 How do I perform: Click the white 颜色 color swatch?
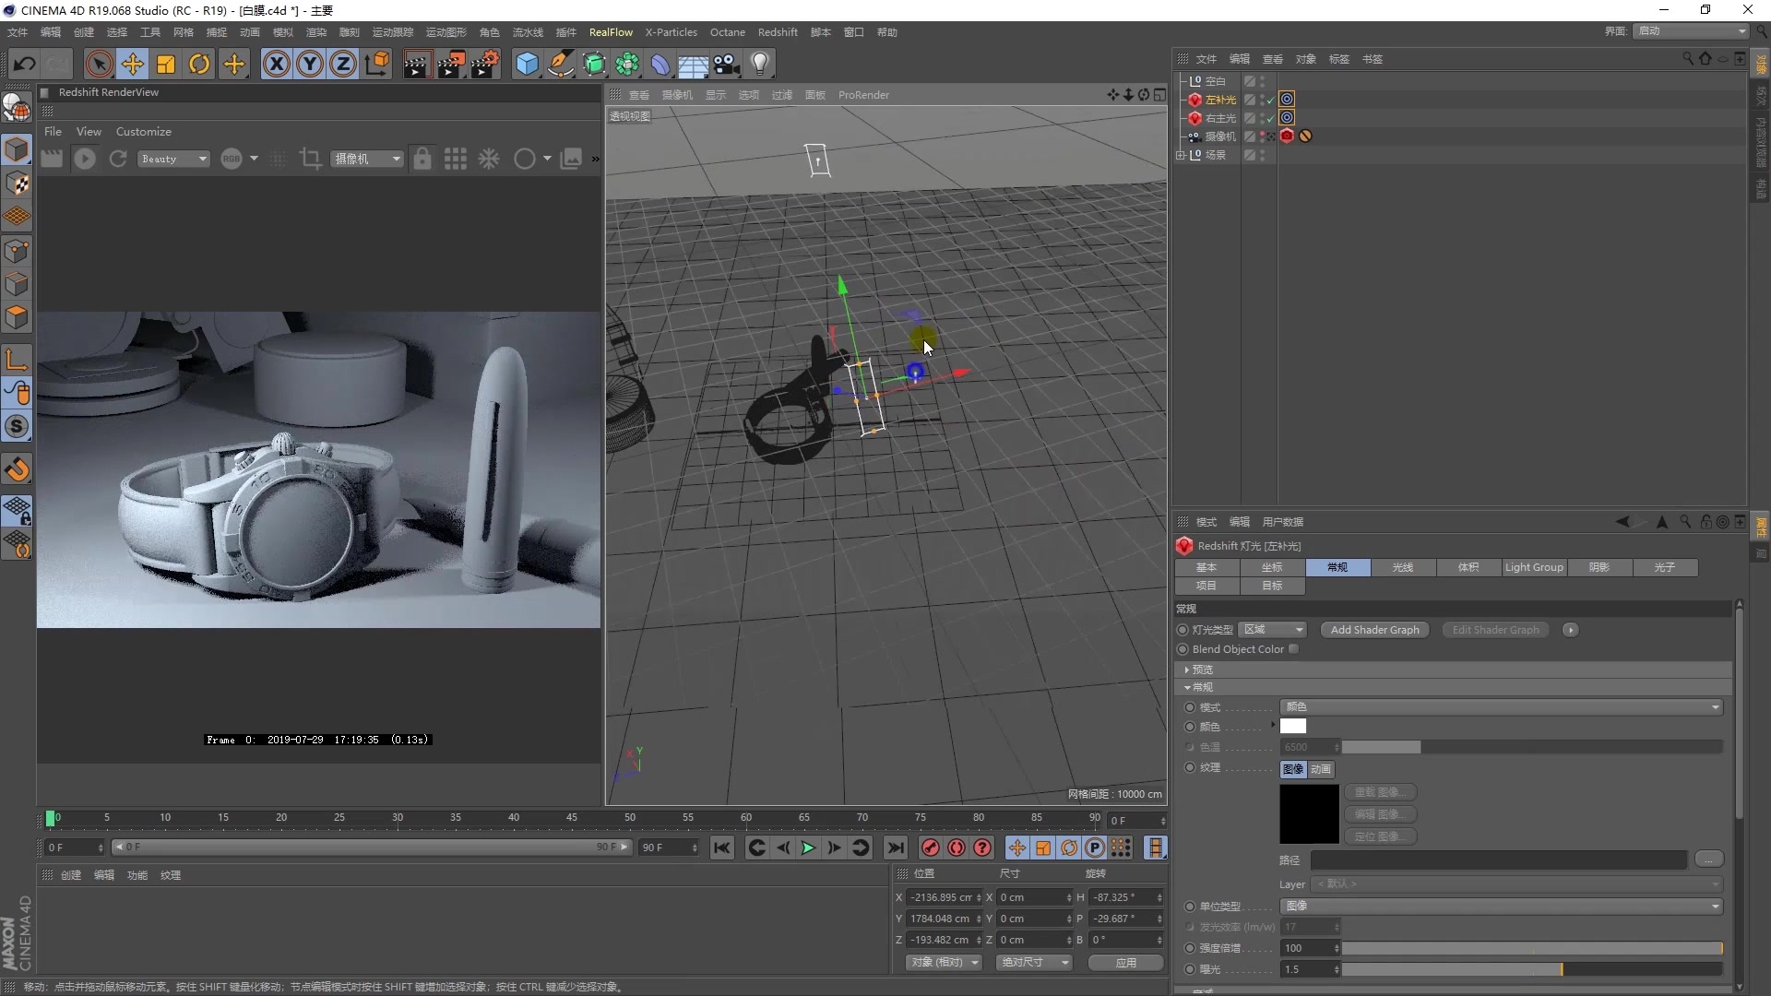[x=1294, y=726]
